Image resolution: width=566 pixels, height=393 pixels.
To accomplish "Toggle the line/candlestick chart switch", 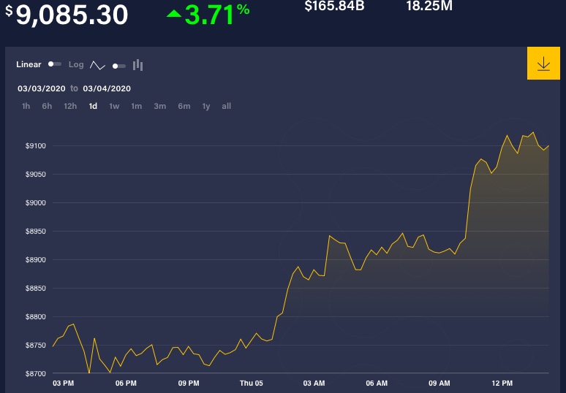I will [x=119, y=66].
